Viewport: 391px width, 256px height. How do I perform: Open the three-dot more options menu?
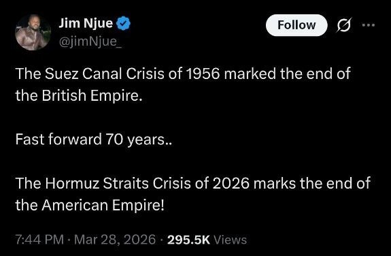pyautogui.click(x=369, y=25)
